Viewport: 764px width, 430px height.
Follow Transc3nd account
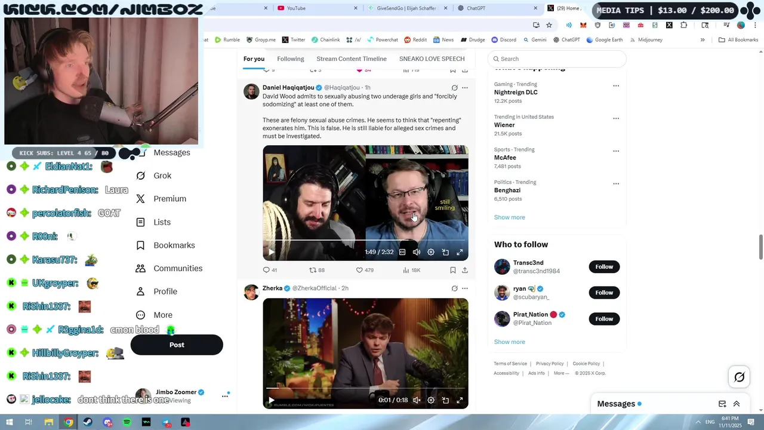click(604, 267)
